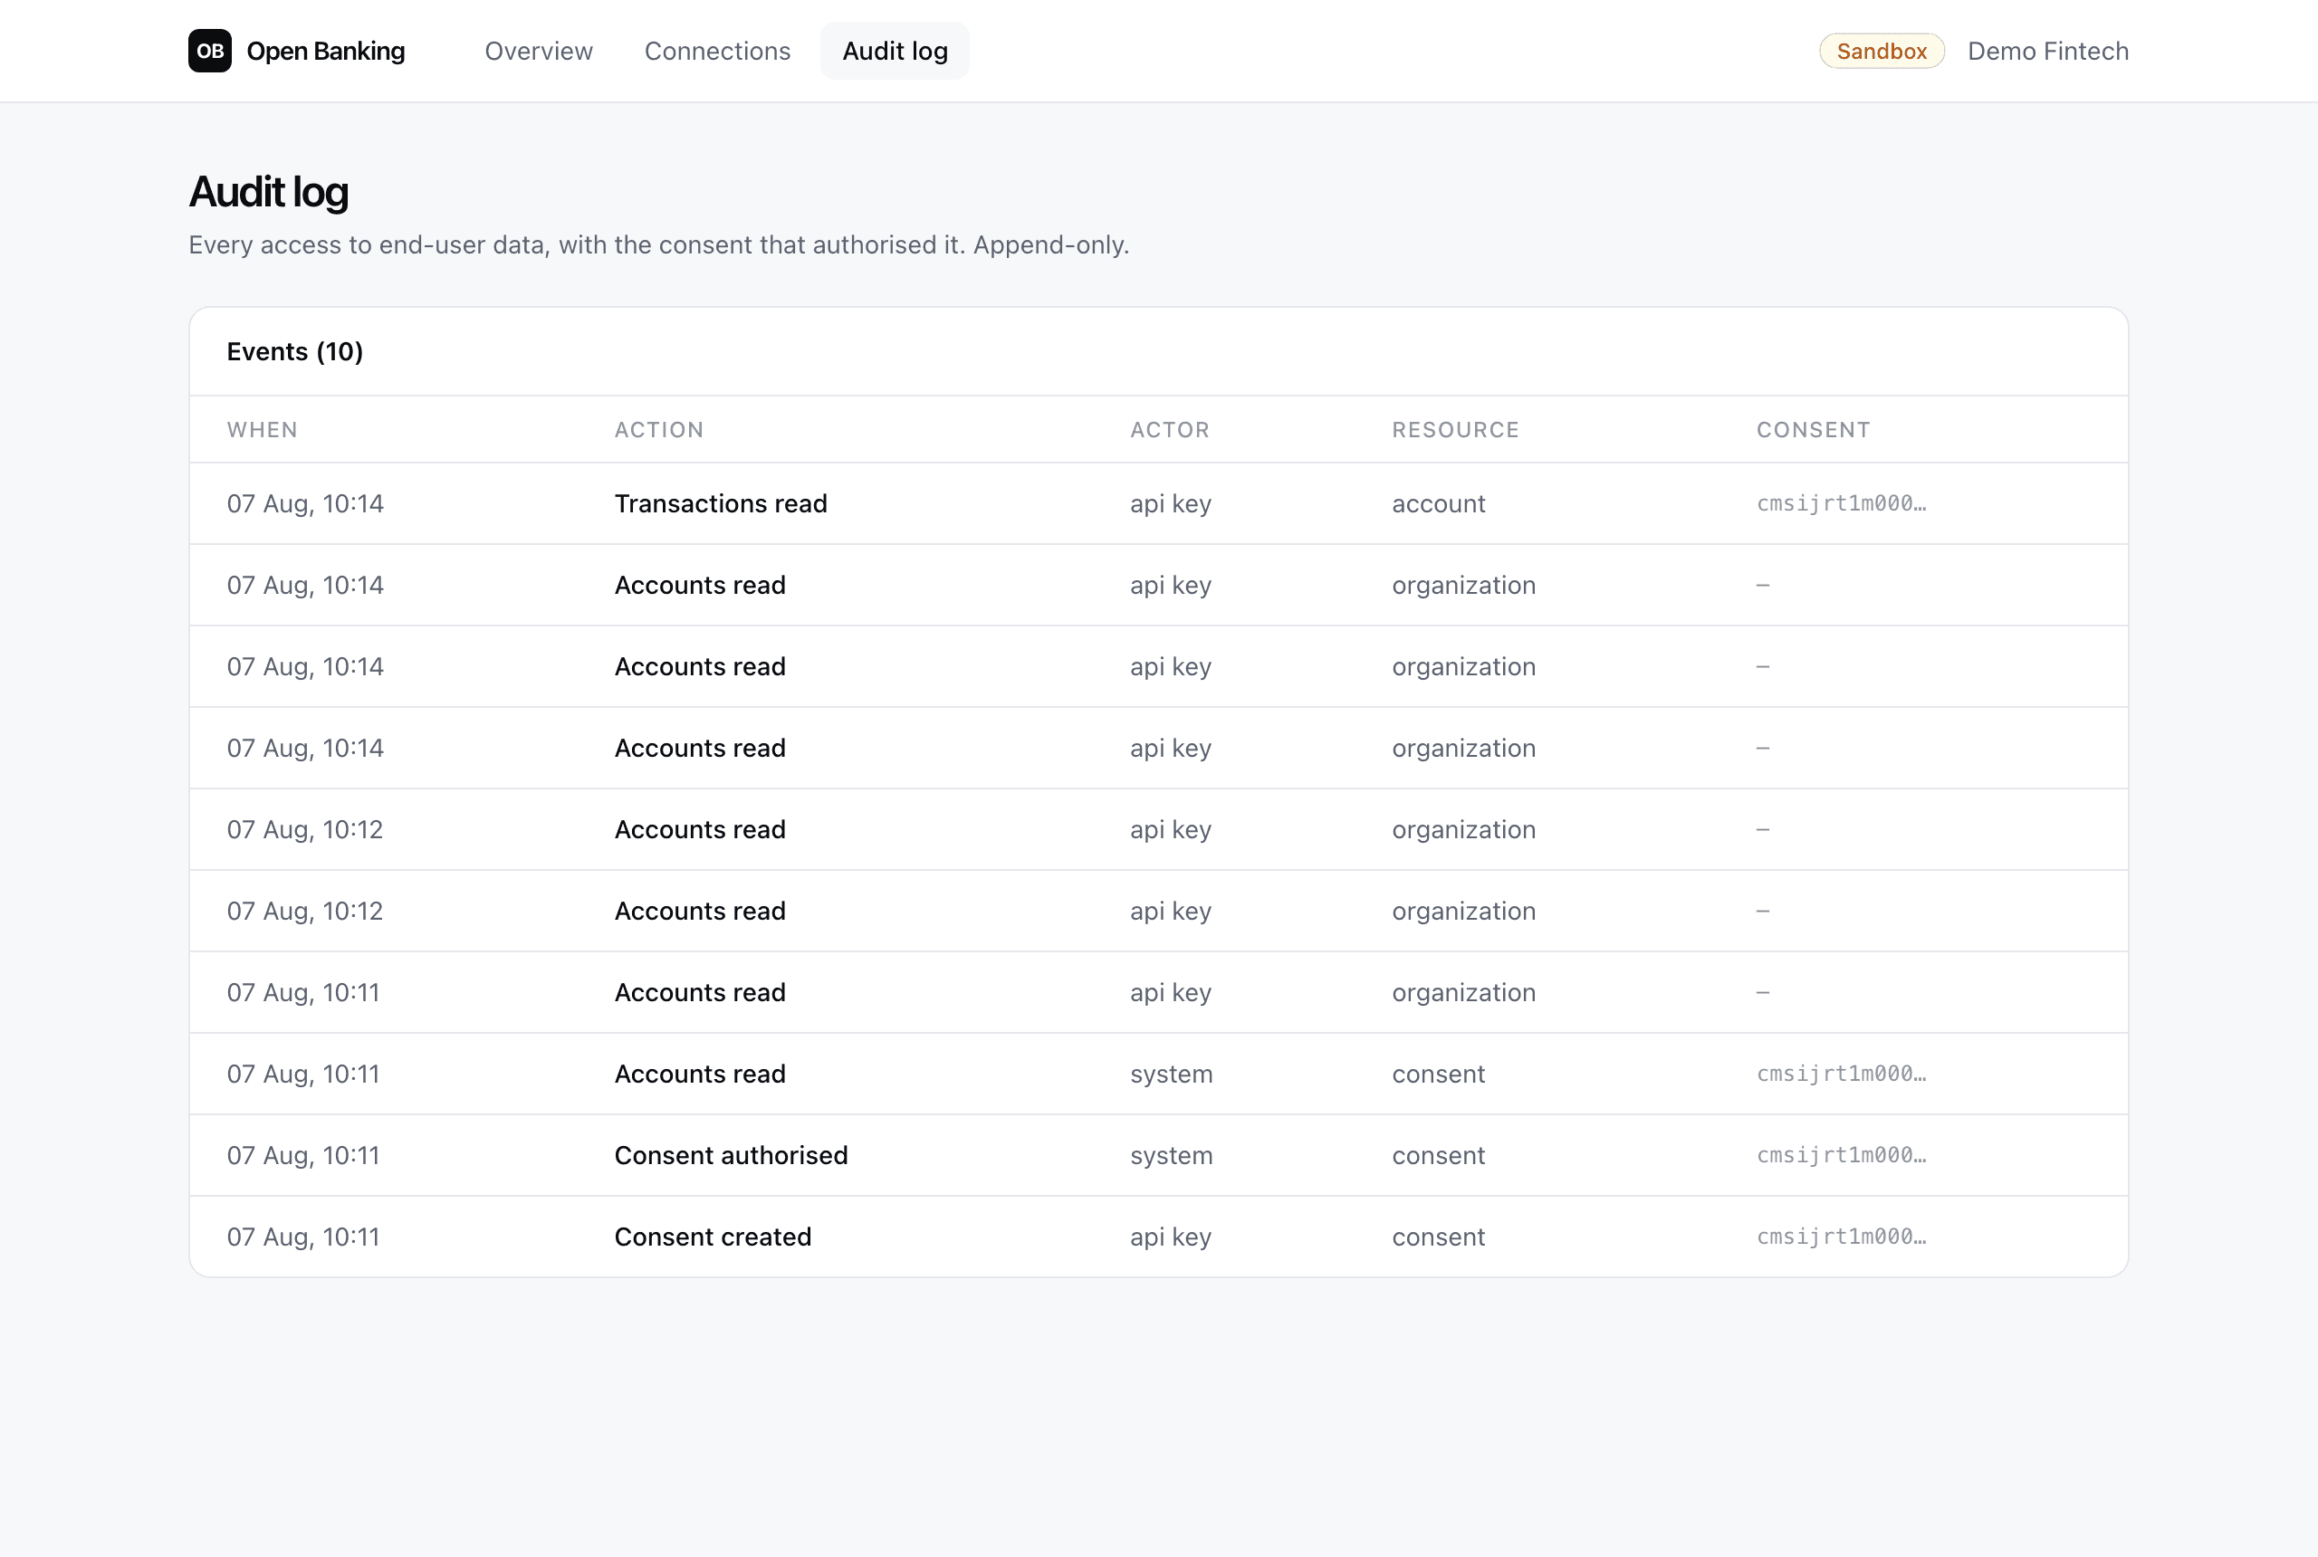The width and height of the screenshot is (2318, 1557).
Task: Select the Consent created action cell
Action: coord(714,1237)
